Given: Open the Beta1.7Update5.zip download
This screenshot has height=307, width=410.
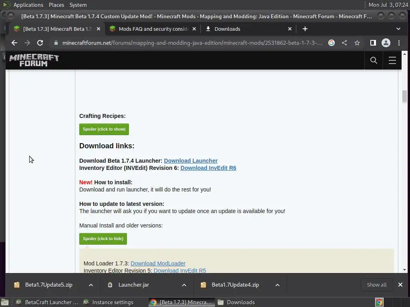Looking at the screenshot, I should (x=48, y=285).
